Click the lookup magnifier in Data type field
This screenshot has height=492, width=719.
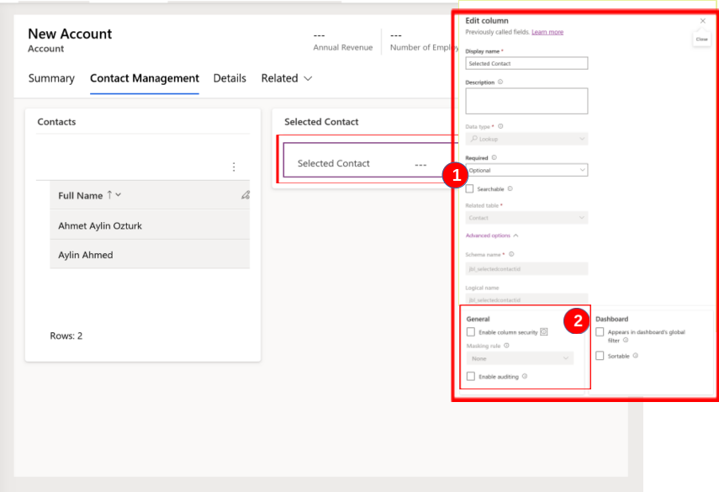tap(474, 138)
